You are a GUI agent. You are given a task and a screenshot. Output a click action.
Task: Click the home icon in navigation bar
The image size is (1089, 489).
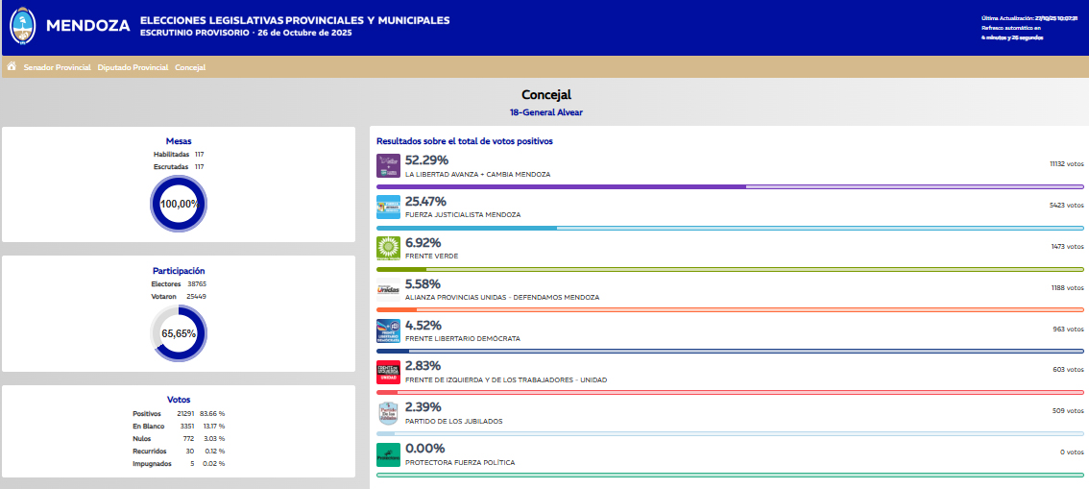coord(12,67)
